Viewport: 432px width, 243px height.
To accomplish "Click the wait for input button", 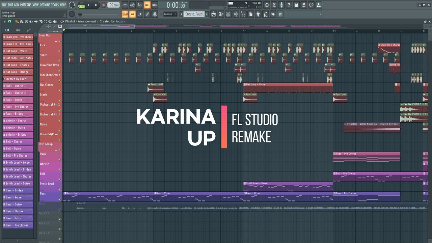I will (132, 5).
